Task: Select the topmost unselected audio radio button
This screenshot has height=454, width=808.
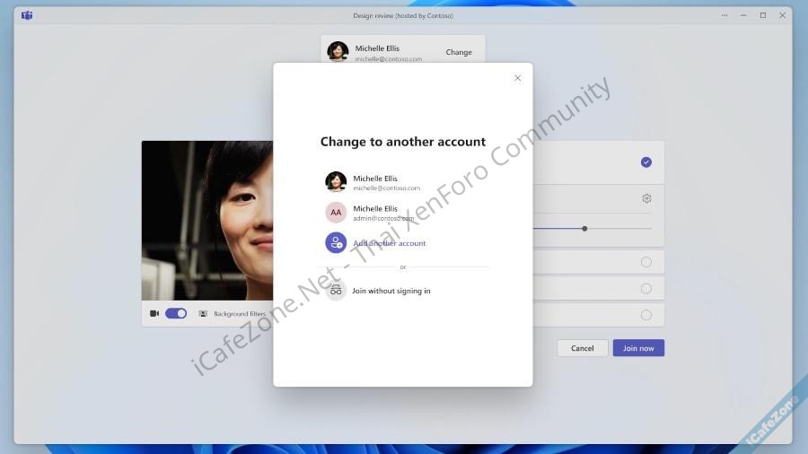Action: (x=646, y=262)
